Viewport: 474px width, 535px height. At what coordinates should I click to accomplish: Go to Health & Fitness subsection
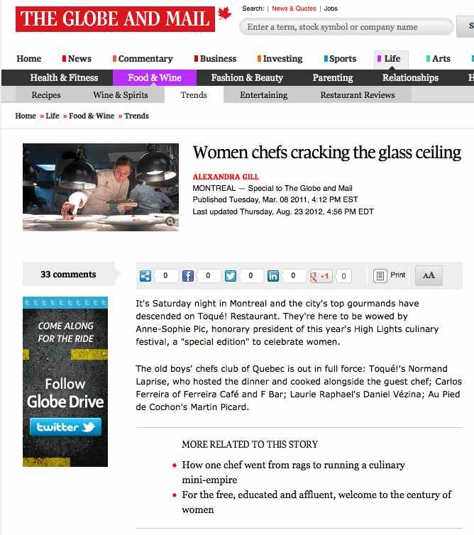pos(64,78)
